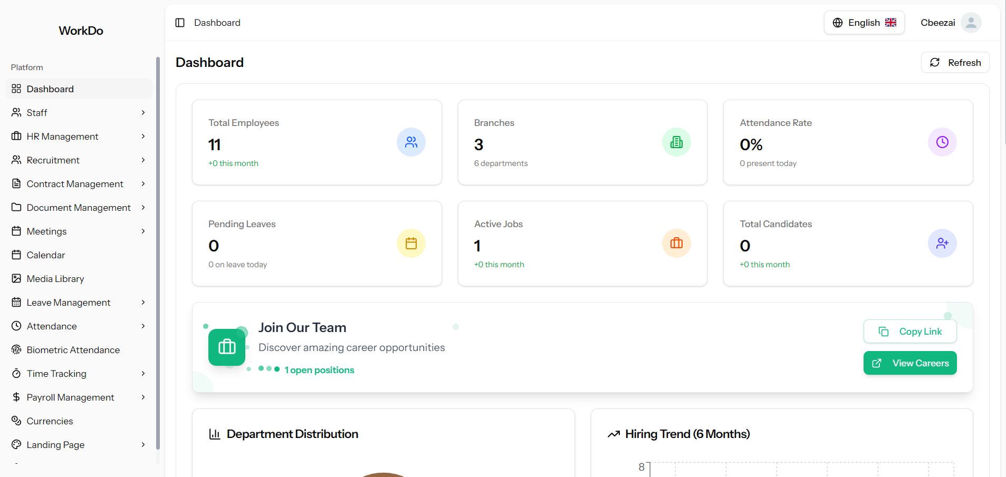This screenshot has width=1006, height=477.
Task: Click the Payroll Management dollar icon
Action: (16, 397)
